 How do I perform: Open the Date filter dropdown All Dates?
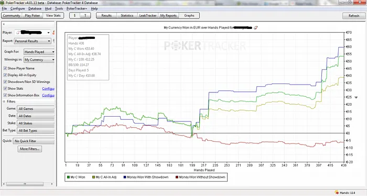click(x=36, y=116)
